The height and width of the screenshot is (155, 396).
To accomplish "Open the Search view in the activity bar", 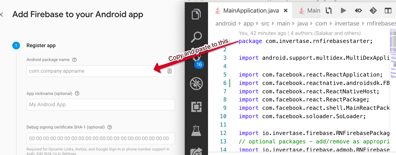I will tap(196, 37).
